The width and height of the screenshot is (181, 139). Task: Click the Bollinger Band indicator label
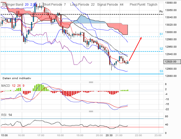point(13,5)
